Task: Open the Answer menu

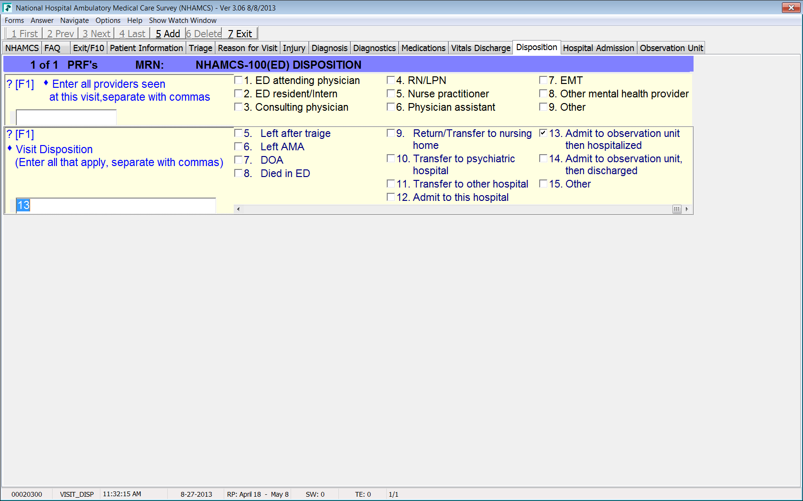Action: click(x=42, y=21)
